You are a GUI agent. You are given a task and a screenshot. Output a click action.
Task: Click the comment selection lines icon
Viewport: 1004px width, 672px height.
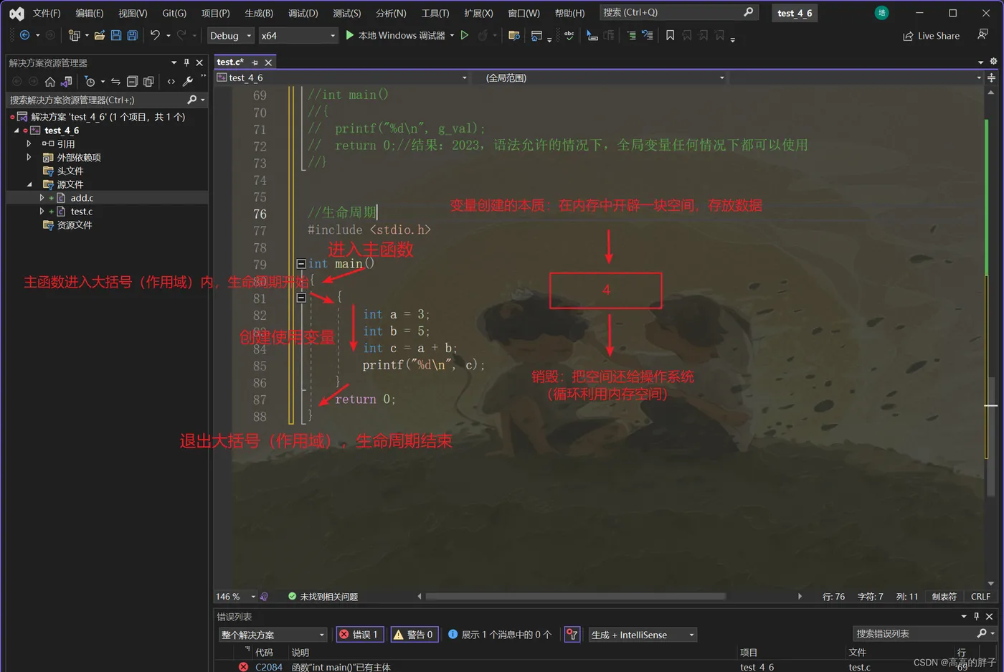(631, 35)
